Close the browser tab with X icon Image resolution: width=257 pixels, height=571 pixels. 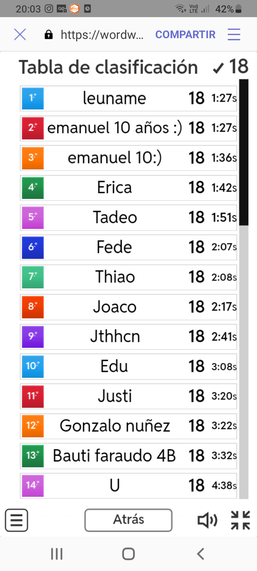[x=20, y=35]
